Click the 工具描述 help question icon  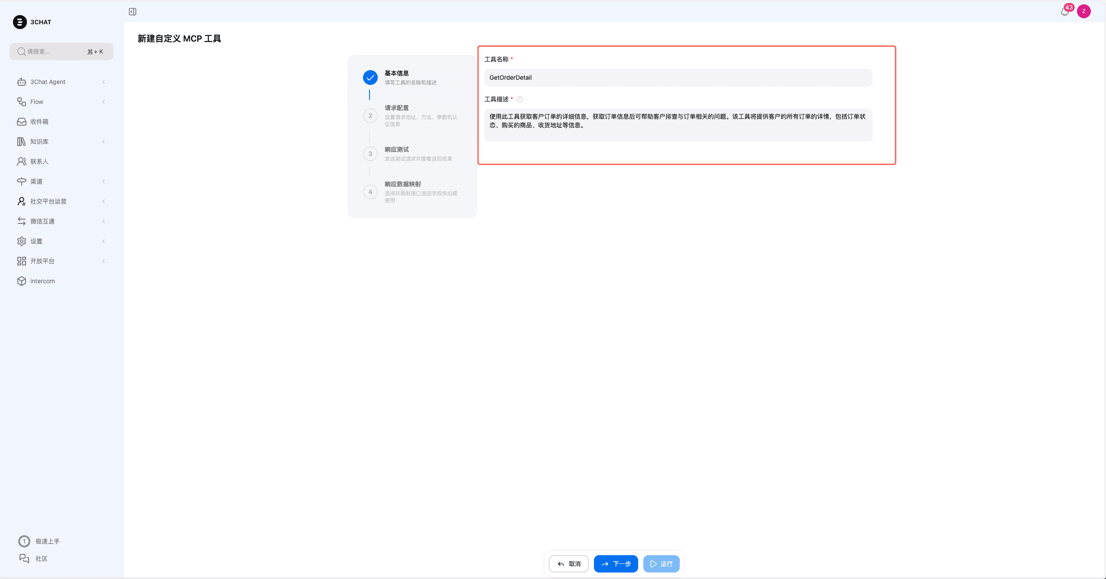pyautogui.click(x=520, y=99)
